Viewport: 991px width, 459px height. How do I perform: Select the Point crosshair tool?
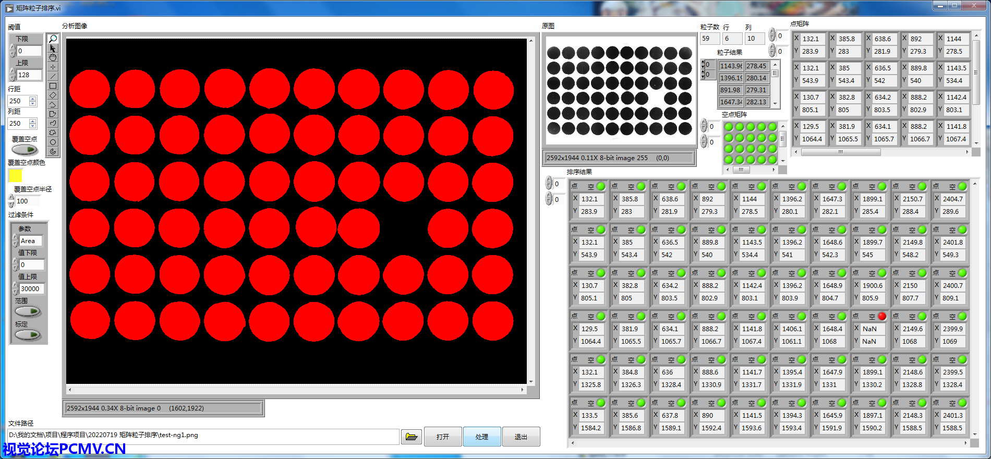pos(53,67)
